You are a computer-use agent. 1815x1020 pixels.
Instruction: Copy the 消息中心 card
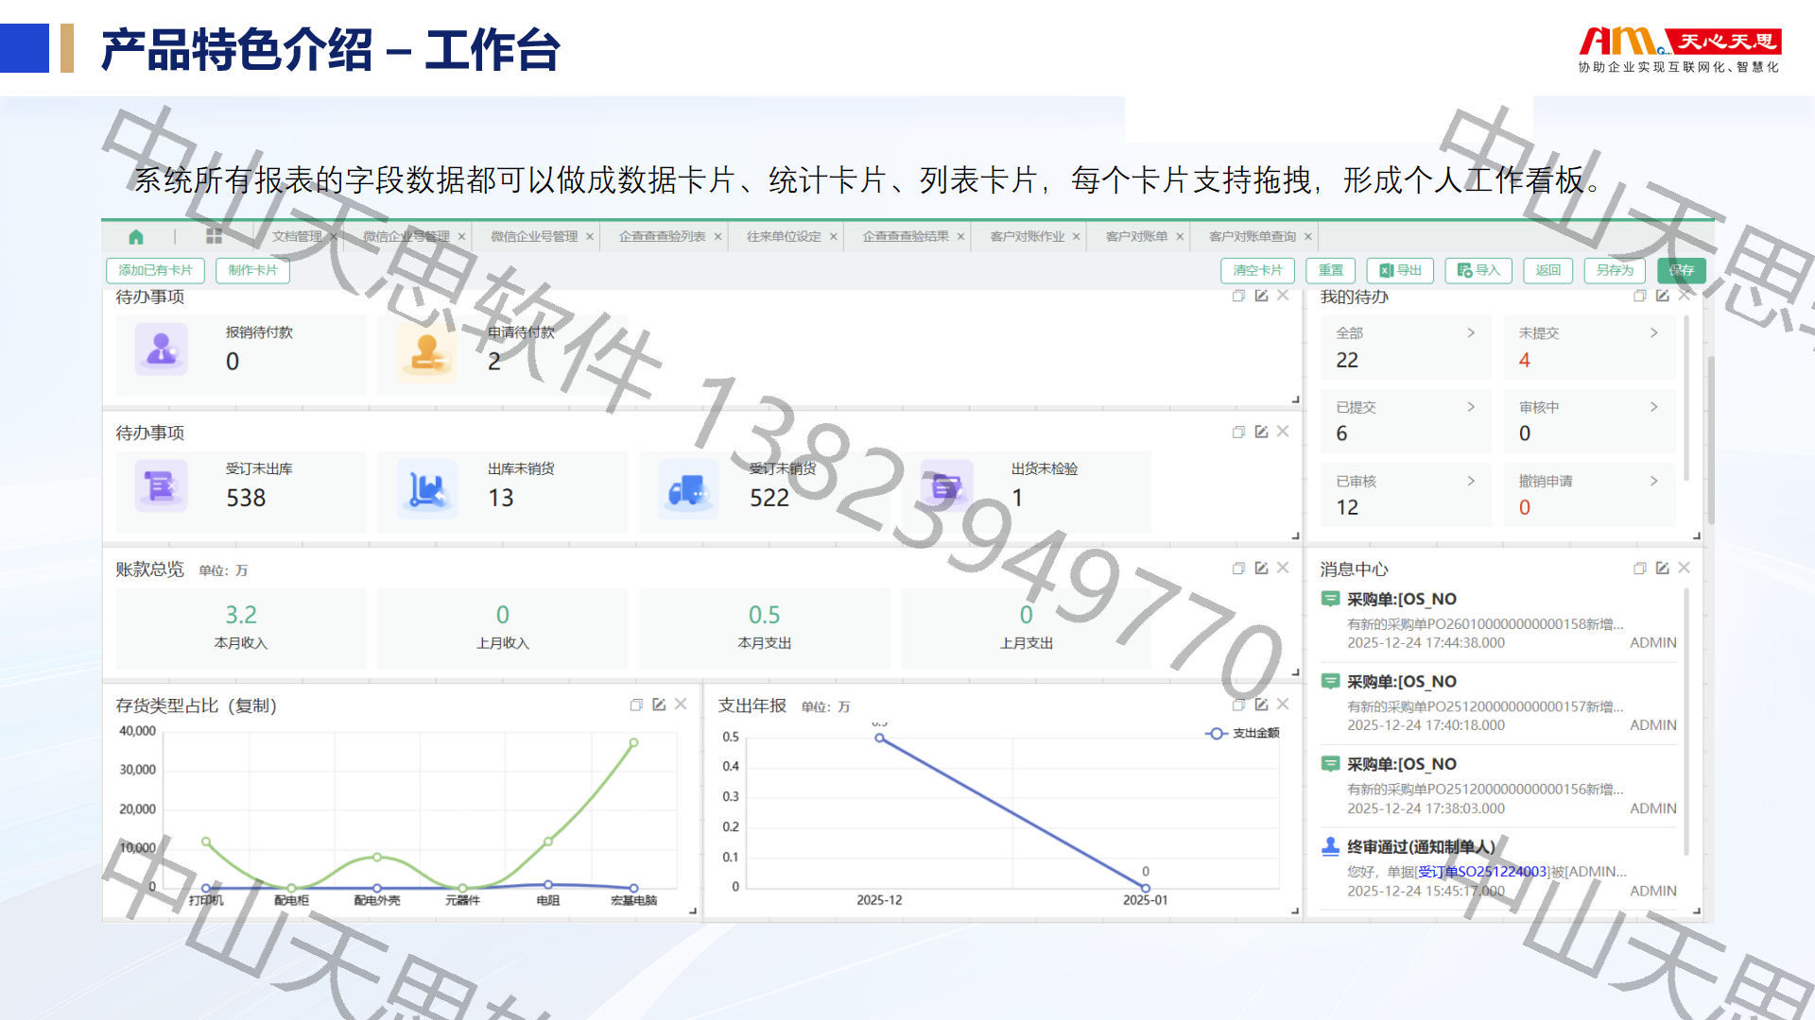1640,569
